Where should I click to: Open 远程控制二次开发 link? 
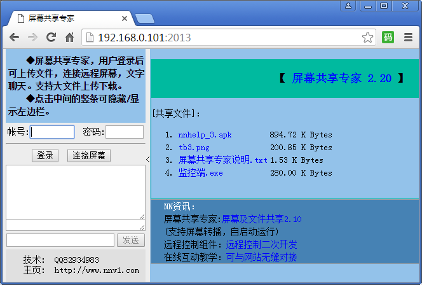click(x=261, y=244)
